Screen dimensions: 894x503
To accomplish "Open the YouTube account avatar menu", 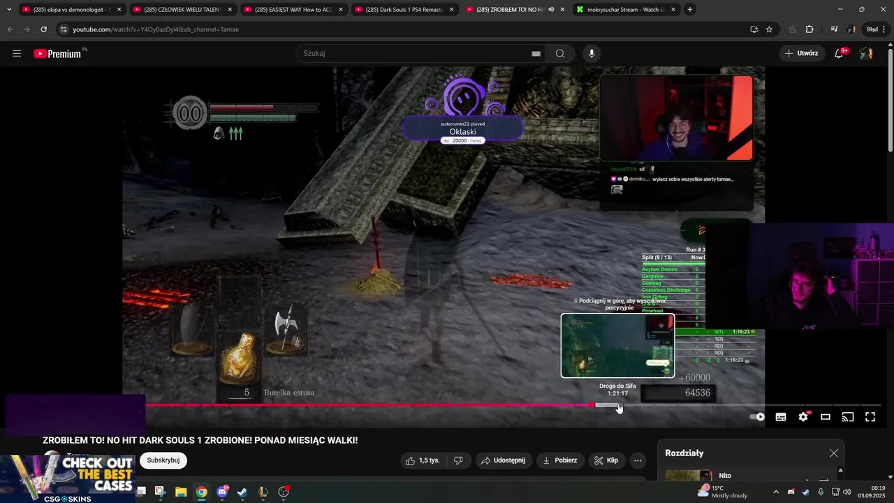I will pyautogui.click(x=866, y=53).
